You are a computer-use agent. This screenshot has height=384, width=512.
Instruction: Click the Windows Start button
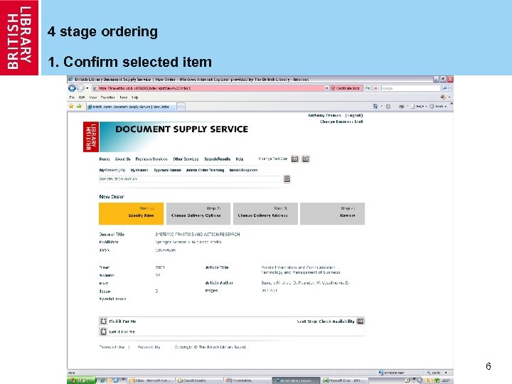(x=82, y=380)
